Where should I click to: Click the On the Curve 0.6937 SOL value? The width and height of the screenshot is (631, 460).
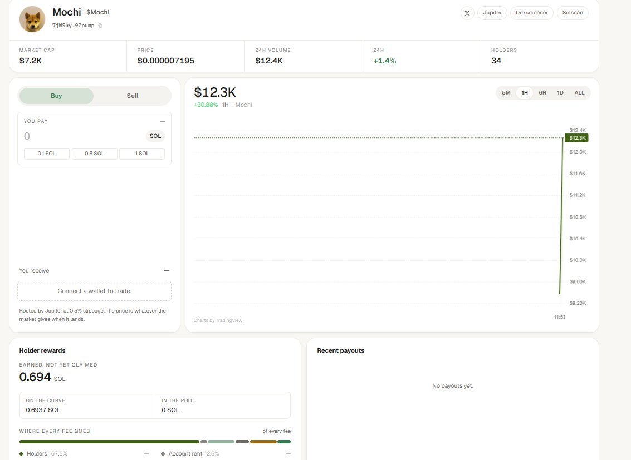coord(43,410)
